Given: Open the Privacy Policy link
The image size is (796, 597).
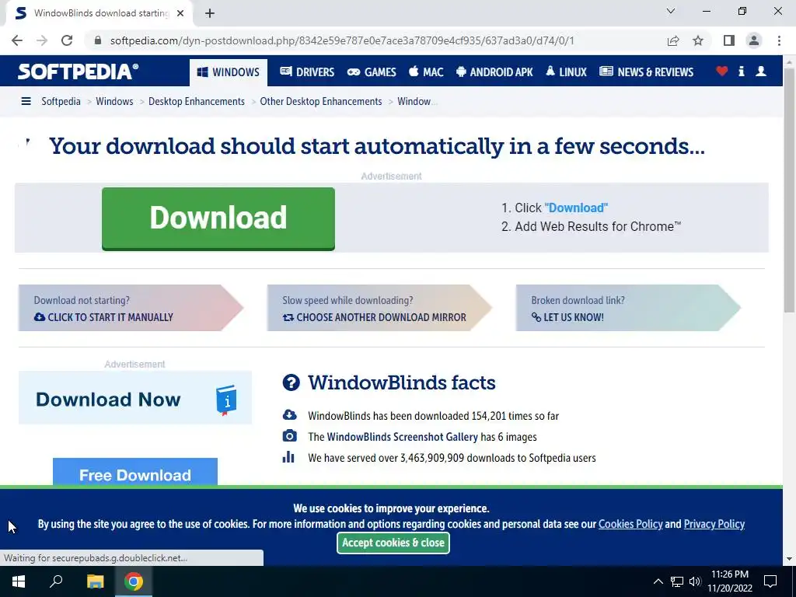Looking at the screenshot, I should [714, 524].
